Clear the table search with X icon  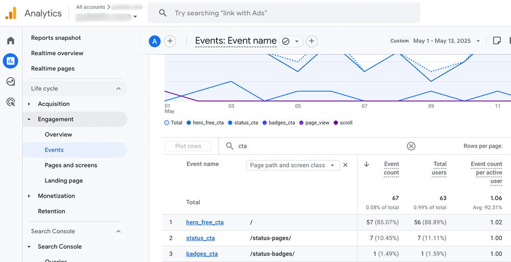[x=411, y=146]
